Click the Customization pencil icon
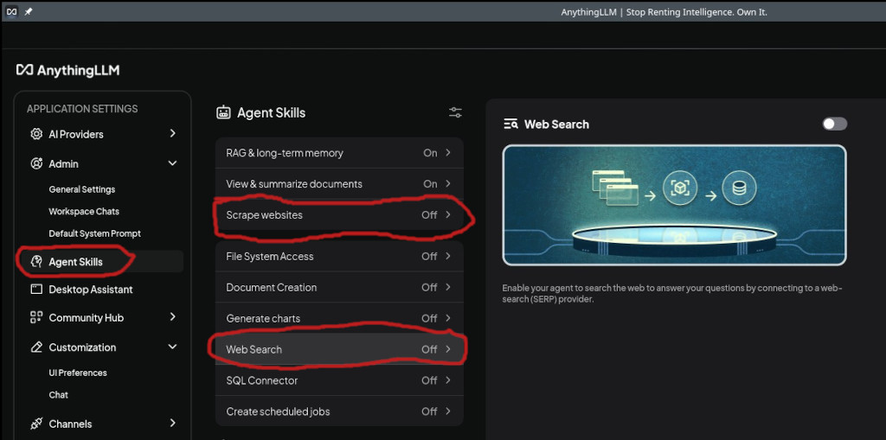The height and width of the screenshot is (440, 886). click(x=36, y=347)
